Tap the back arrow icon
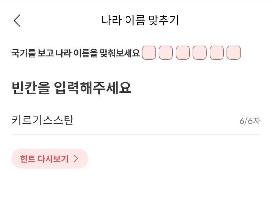The height and width of the screenshot is (221, 272). pyautogui.click(x=17, y=21)
